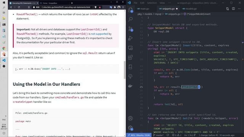
Task: Open the Remote Explorer view
Action: click(x=130, y=48)
